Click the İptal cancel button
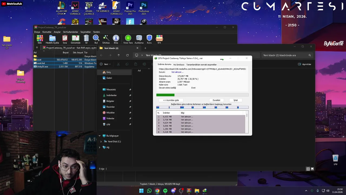The width and height of the screenshot is (346, 195). click(x=235, y=100)
